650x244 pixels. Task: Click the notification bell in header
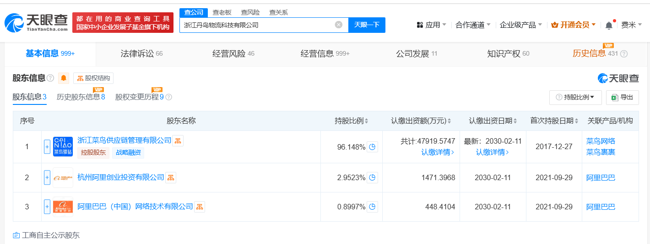coord(608,25)
